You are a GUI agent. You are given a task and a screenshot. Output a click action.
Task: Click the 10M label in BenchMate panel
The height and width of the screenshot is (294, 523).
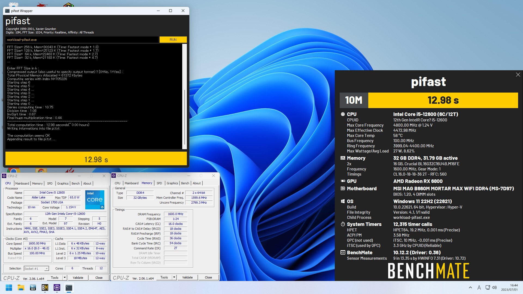click(354, 100)
